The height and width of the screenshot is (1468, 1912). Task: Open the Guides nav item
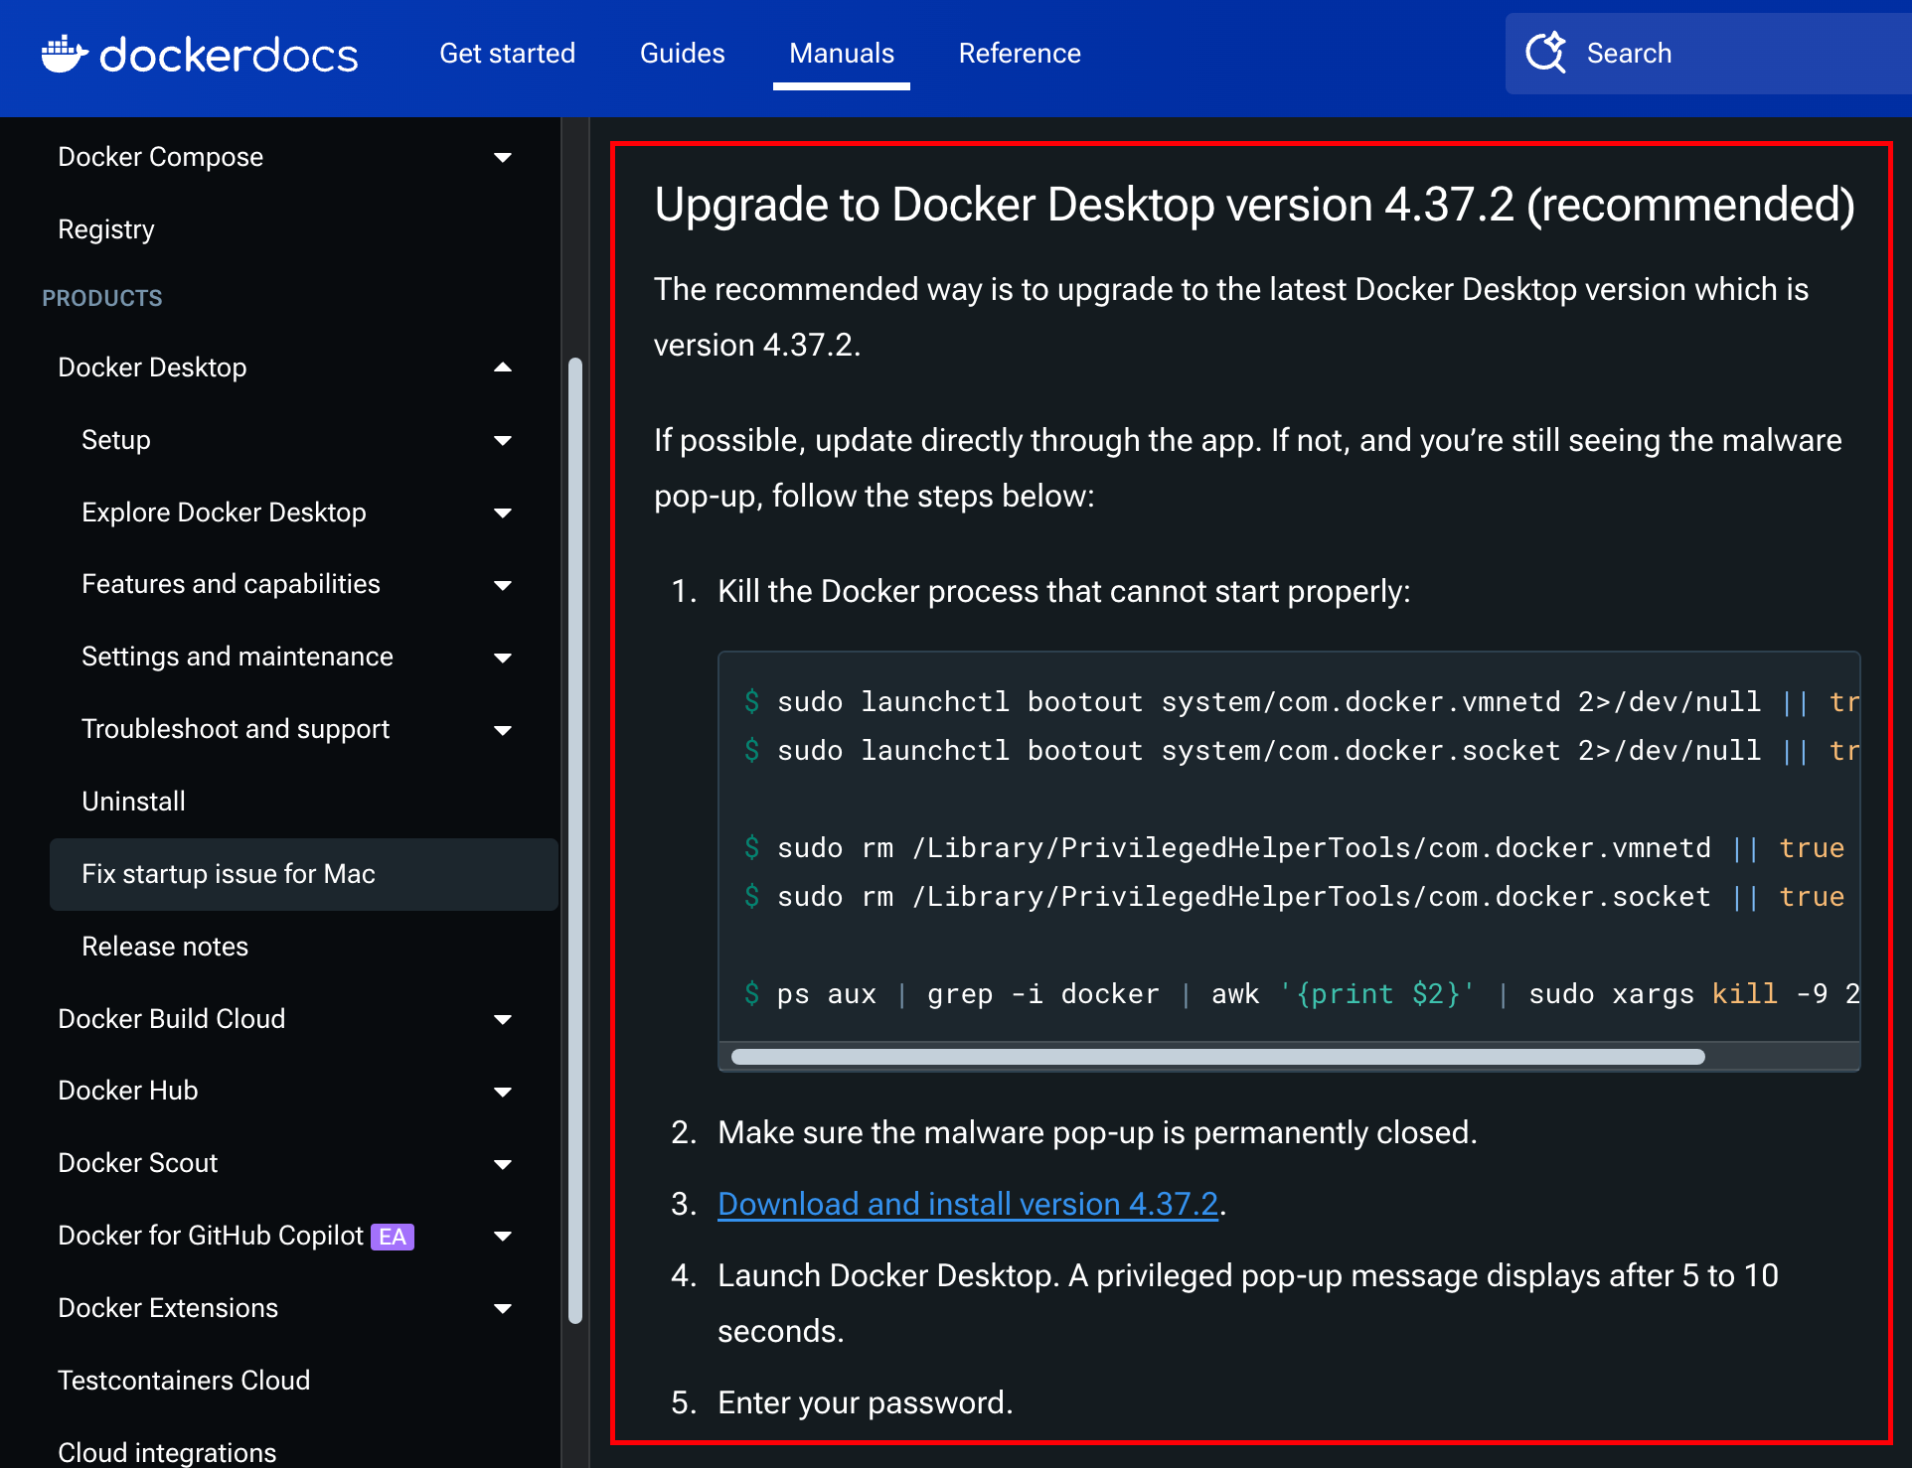682,53
